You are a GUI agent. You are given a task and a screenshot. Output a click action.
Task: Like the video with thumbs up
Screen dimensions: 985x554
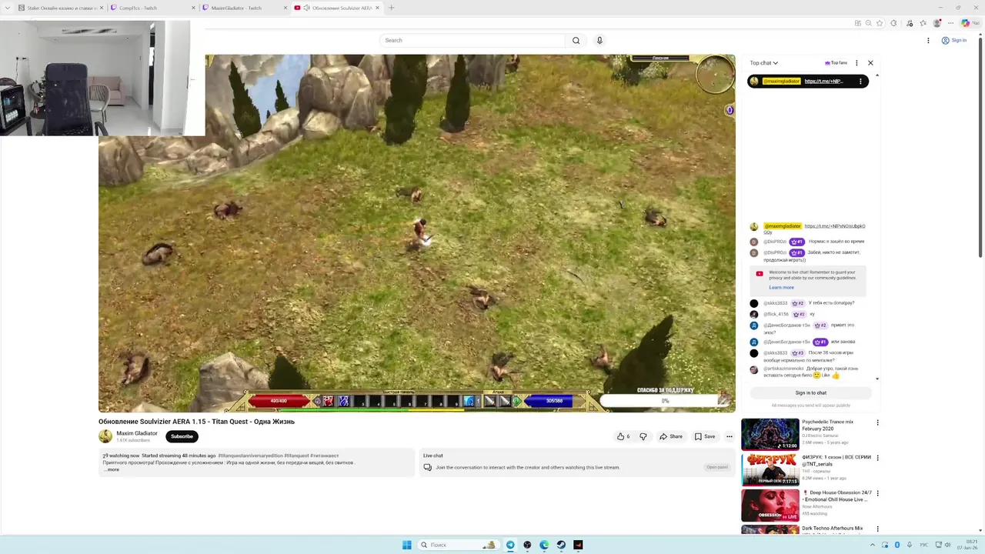coord(623,436)
